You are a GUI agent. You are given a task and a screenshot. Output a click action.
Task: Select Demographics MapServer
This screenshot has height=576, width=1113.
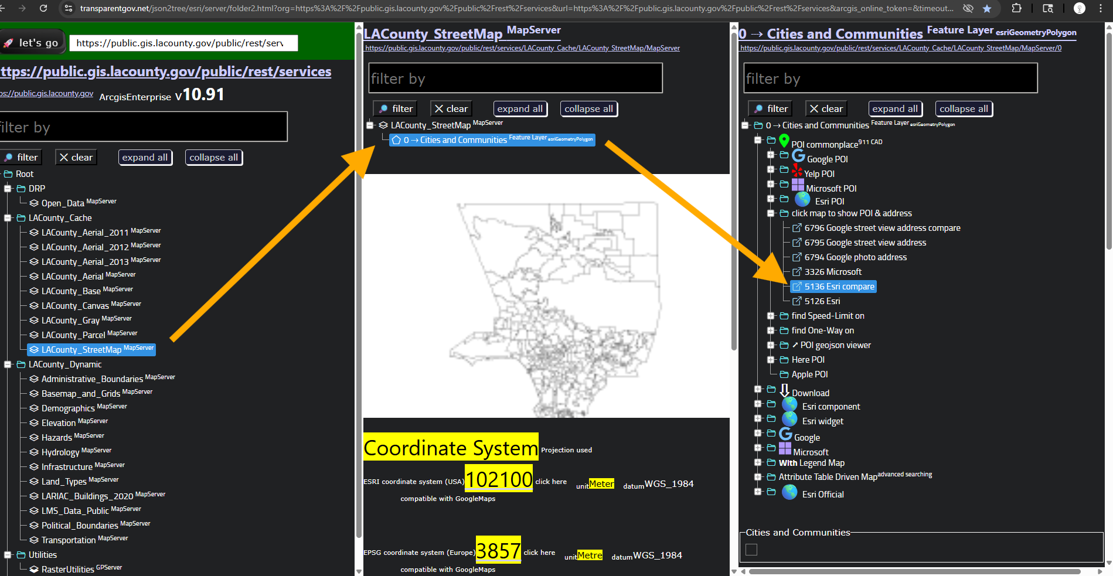pos(79,408)
